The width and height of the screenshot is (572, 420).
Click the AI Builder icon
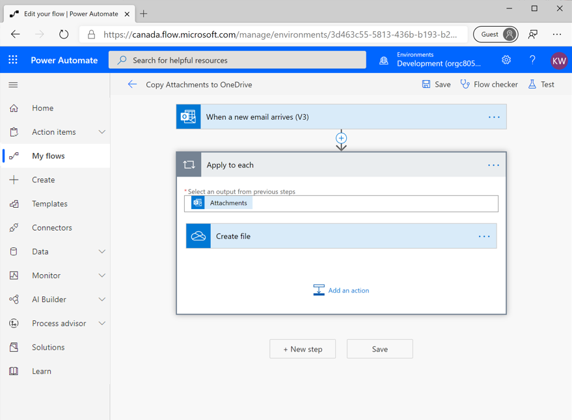point(14,300)
